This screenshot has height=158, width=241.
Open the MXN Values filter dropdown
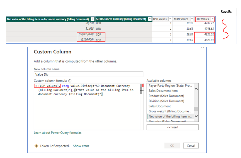click(192, 19)
